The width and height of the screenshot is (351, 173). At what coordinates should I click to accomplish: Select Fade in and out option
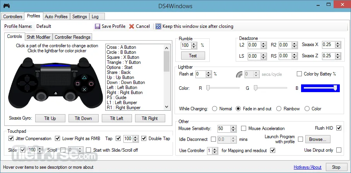point(238,109)
